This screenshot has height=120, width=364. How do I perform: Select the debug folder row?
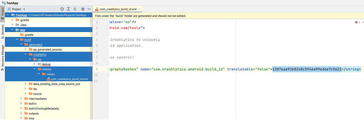(49, 64)
